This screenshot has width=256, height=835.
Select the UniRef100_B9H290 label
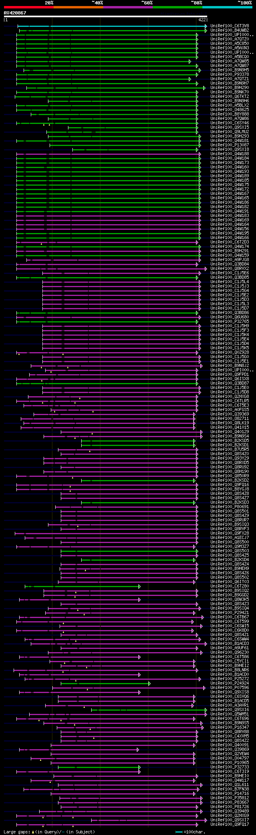point(230,88)
